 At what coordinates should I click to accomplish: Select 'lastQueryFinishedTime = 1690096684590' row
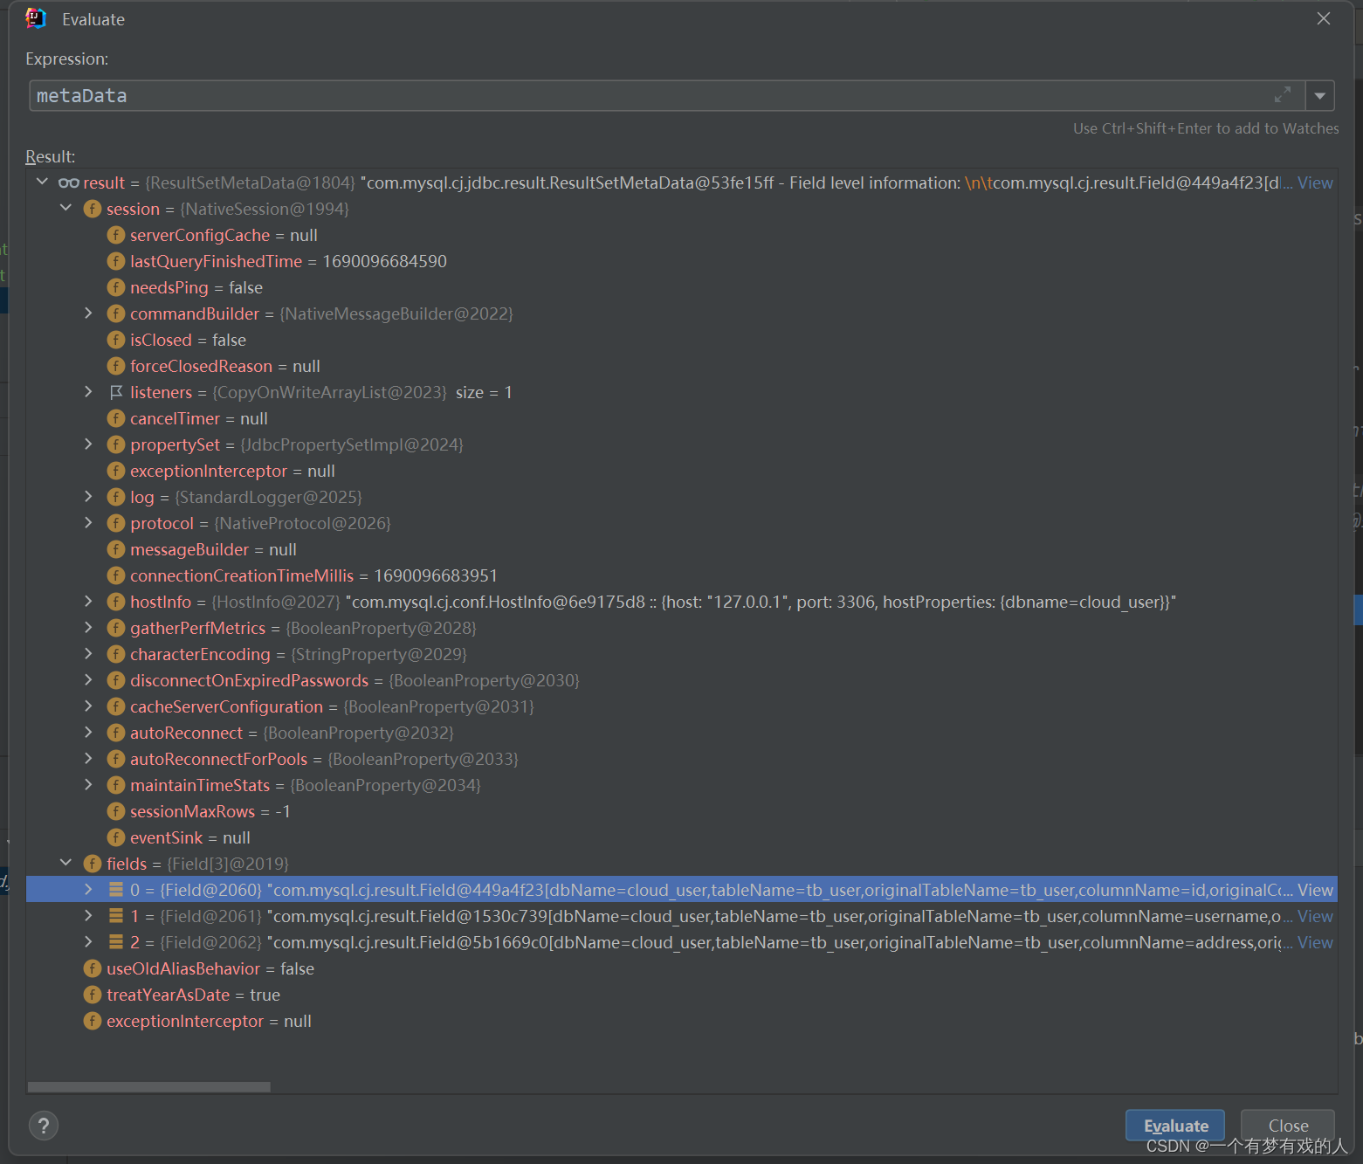682,261
